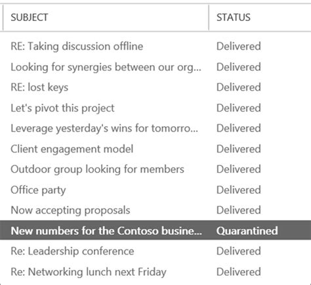
Task: Open the 'Looking for synergies' message row
Action: coord(155,67)
